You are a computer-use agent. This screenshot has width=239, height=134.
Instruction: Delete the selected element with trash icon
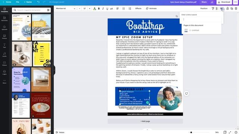pos(236,9)
